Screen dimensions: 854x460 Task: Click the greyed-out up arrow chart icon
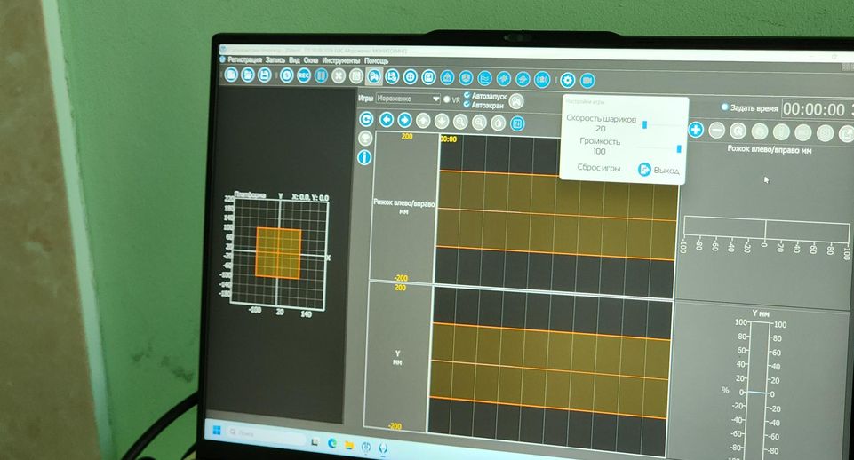[423, 121]
